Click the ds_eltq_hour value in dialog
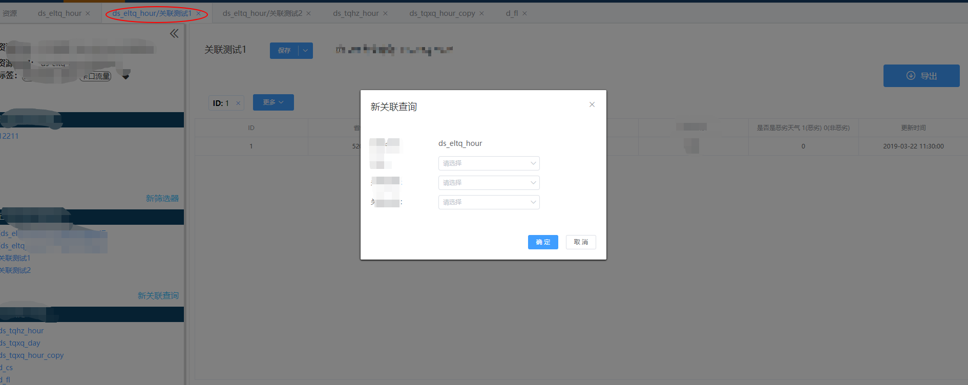Viewport: 968px width, 385px height. 460,143
